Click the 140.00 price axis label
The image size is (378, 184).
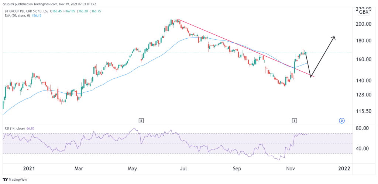coord(364,81)
